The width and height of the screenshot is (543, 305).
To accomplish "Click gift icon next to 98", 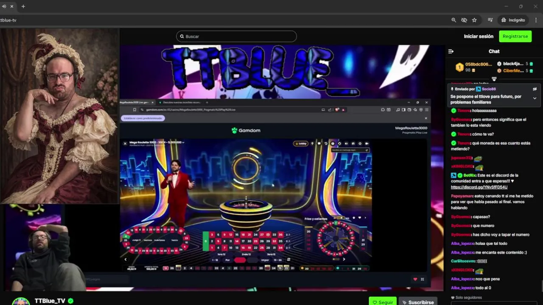I will 473,70.
